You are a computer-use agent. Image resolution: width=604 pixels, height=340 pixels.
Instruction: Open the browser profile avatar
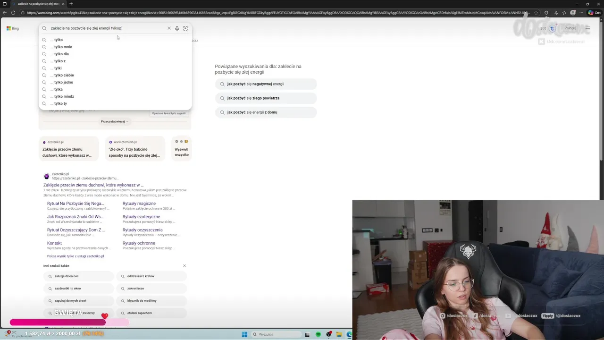573,13
